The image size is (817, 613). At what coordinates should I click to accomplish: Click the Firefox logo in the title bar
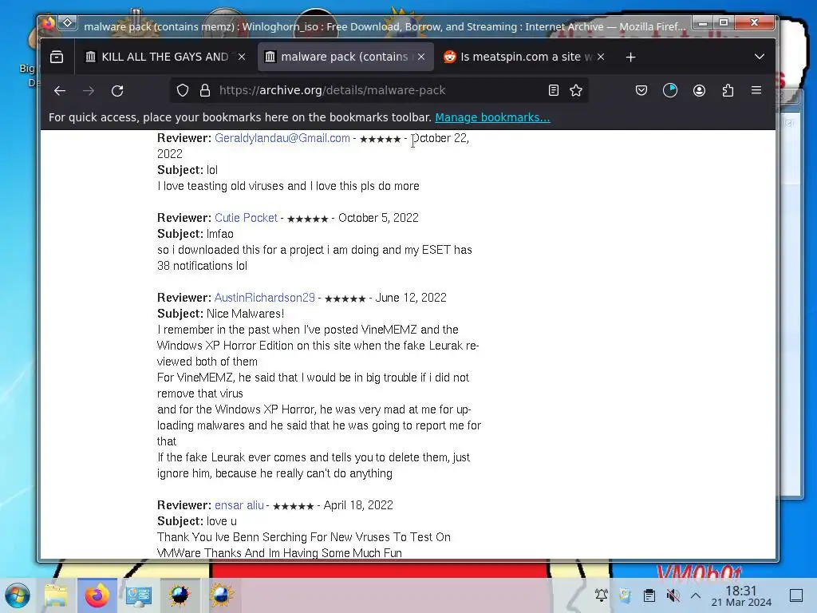point(49,23)
